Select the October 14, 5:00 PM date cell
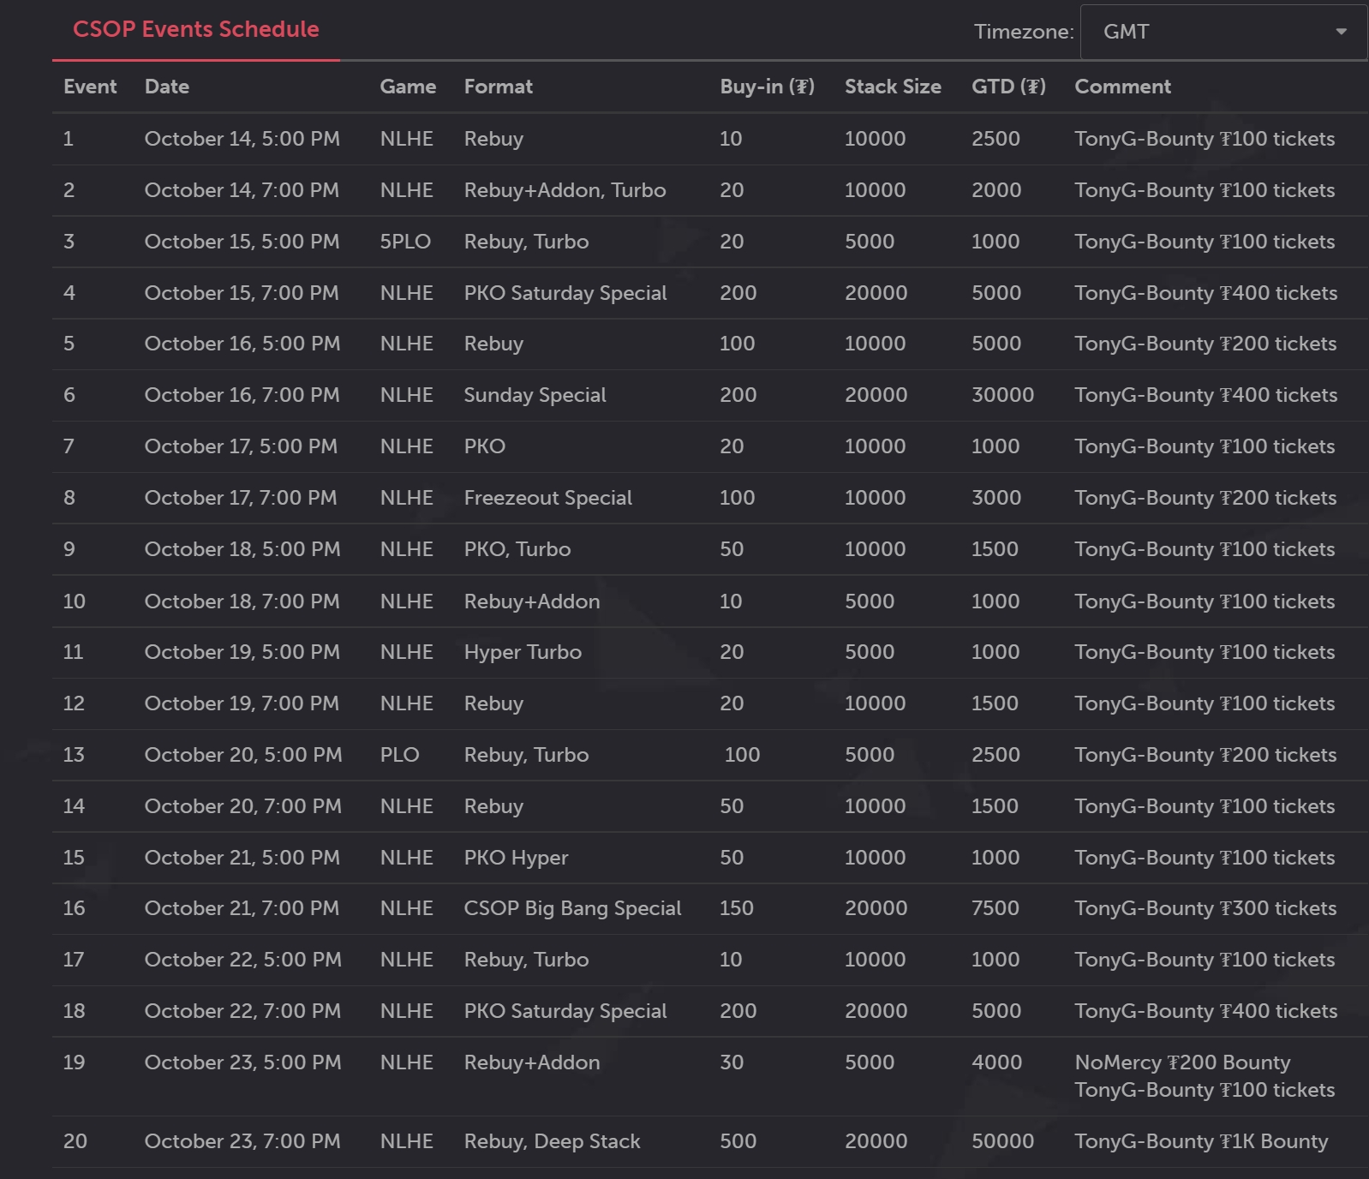Image resolution: width=1369 pixels, height=1179 pixels. [242, 139]
